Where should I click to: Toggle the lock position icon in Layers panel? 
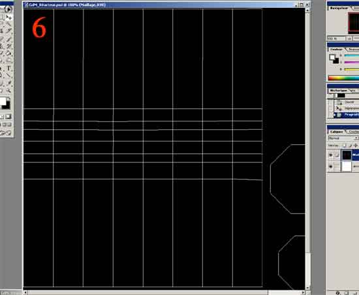356,146
